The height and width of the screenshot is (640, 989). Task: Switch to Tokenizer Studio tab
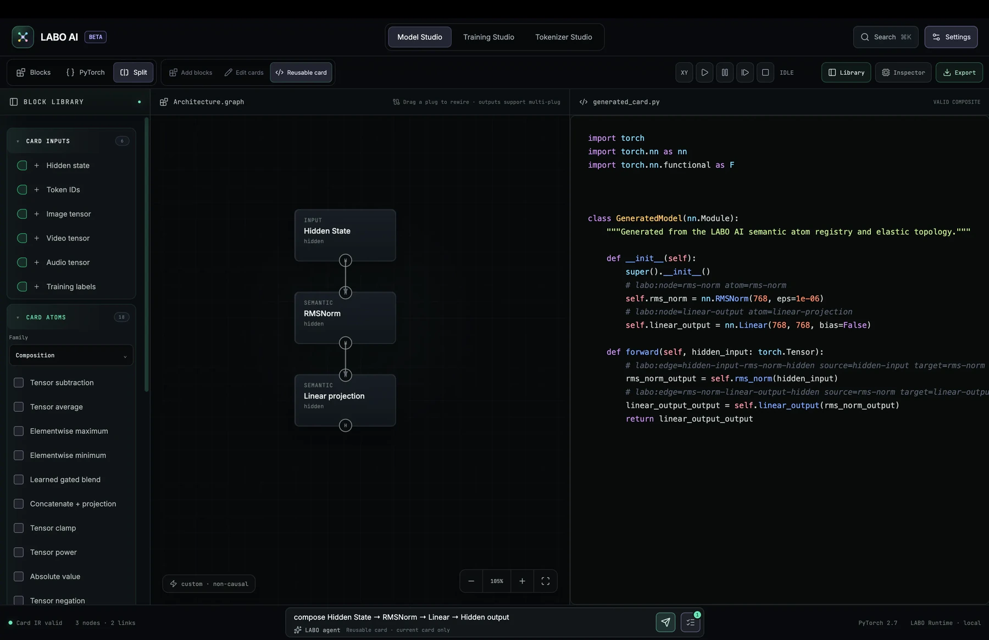[564, 37]
